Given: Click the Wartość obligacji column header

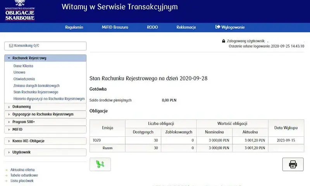Looking at the screenshot, I should pos(232,124).
